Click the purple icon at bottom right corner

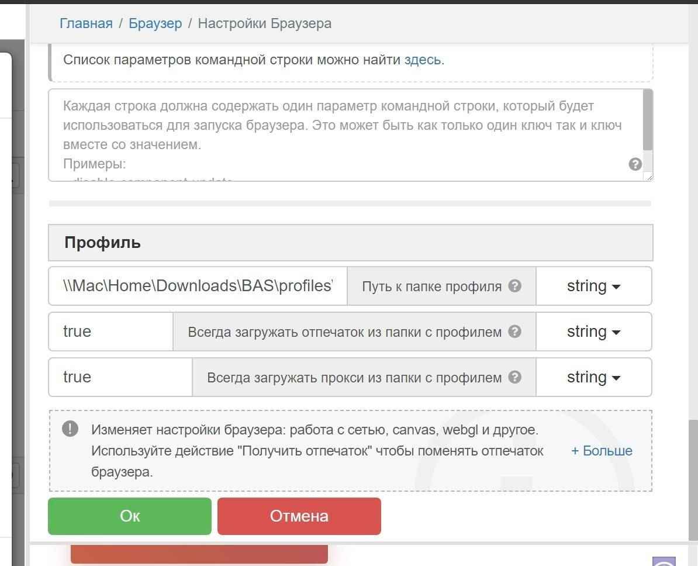tap(664, 562)
